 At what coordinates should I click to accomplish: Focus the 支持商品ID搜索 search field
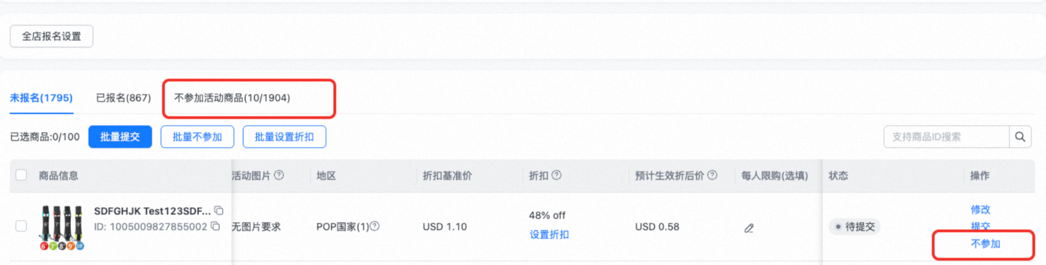coord(946,137)
